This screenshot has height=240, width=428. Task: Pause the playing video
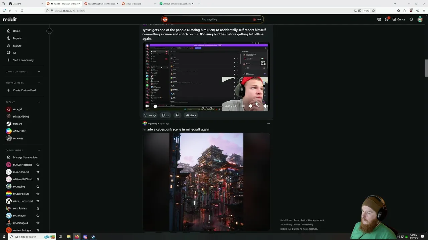(x=147, y=106)
